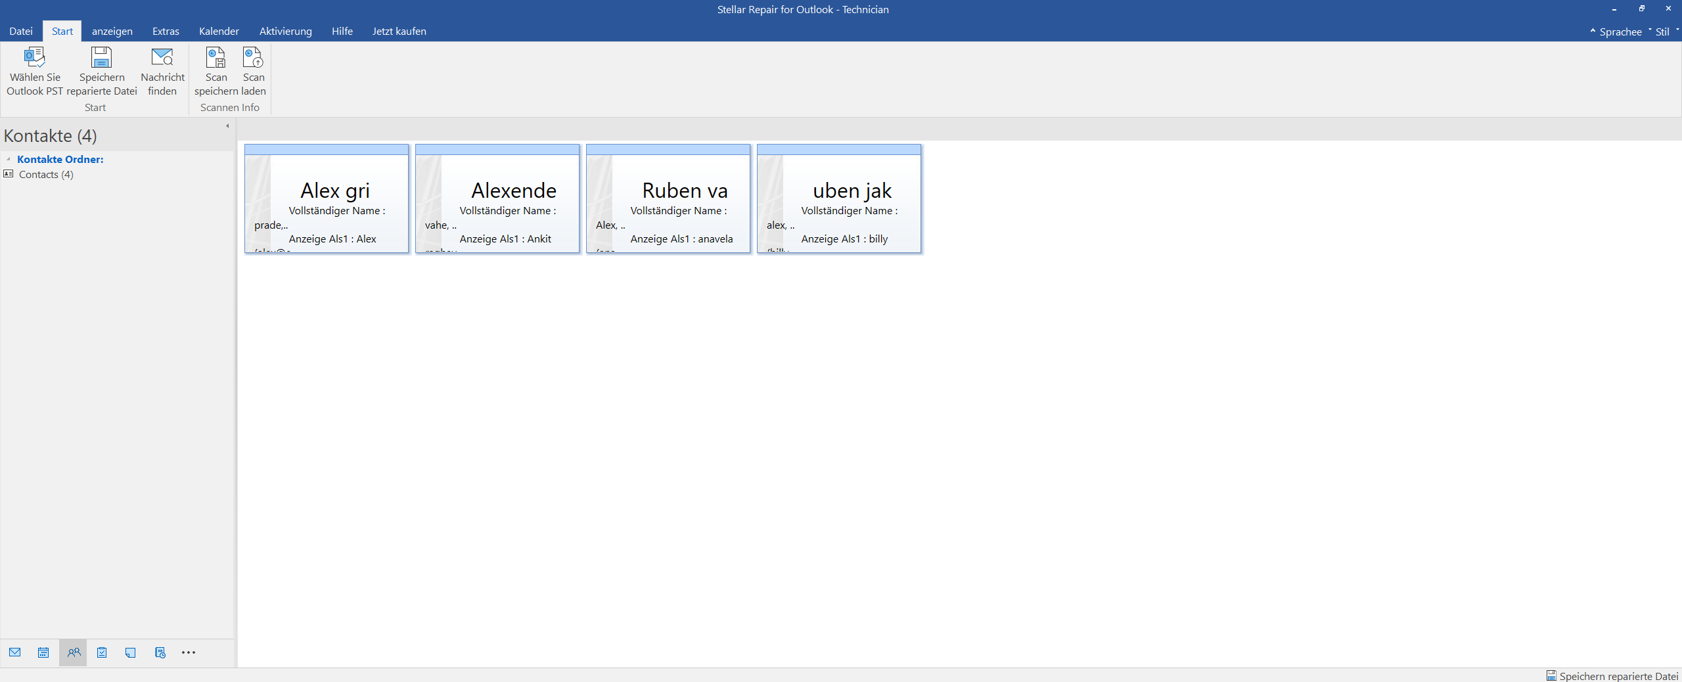1682x682 pixels.
Task: Show more navigation options ellipsis
Action: [x=189, y=652]
